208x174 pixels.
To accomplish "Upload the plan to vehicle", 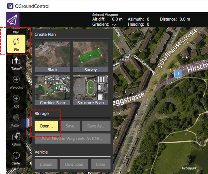I will point(46,164).
